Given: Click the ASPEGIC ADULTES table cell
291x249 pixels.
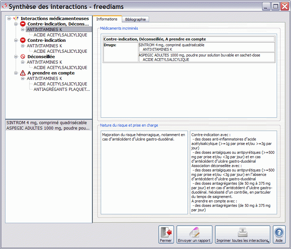Looking at the screenshot, I should (207, 57).
